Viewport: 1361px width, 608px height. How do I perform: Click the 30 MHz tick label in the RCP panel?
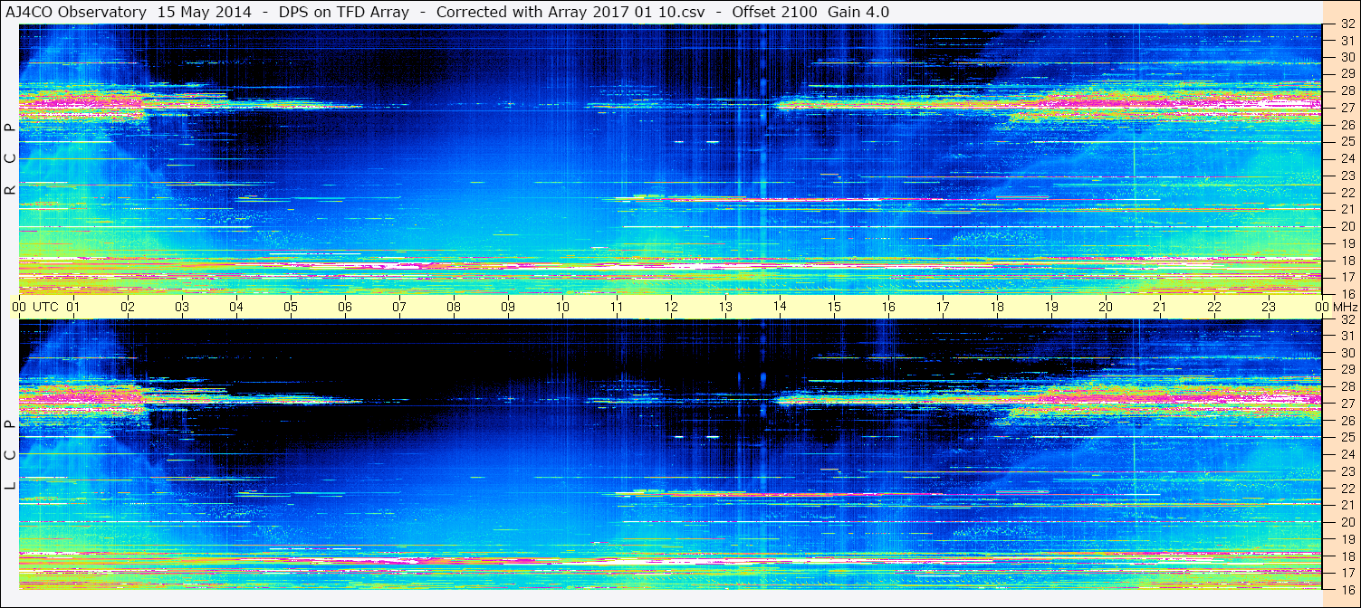coord(1347,56)
